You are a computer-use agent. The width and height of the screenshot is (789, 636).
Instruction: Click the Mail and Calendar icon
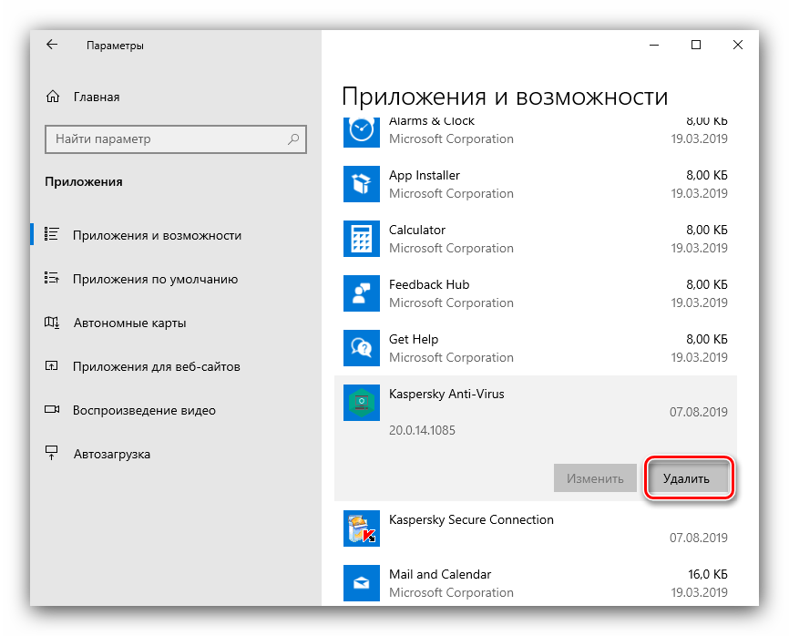point(361,583)
